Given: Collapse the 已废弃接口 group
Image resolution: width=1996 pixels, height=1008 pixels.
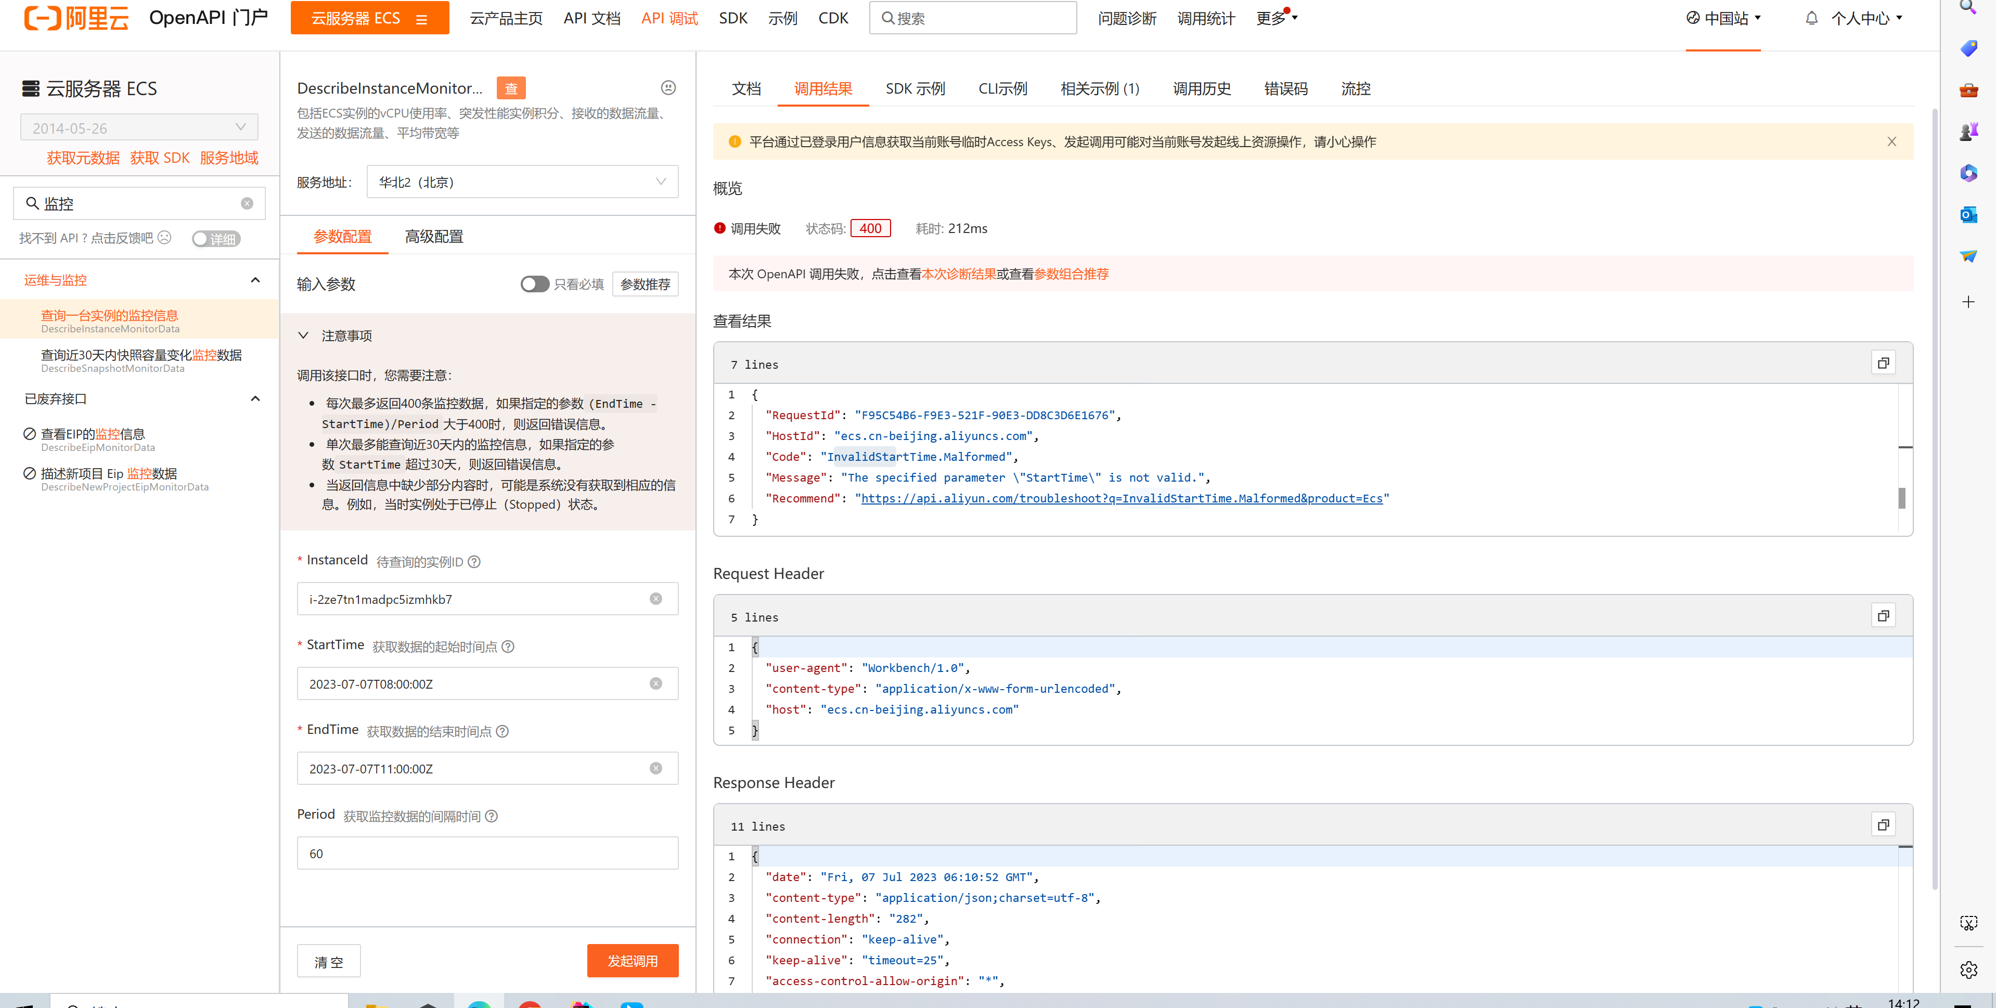Looking at the screenshot, I should tap(255, 398).
